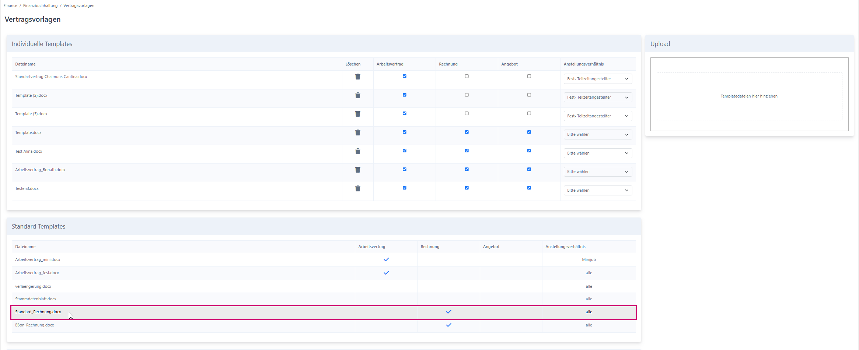859x350 pixels.
Task: Open Test Alina.docx file link
Action: tap(29, 151)
